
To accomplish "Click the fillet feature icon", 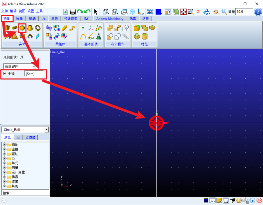I will [x=137, y=28].
